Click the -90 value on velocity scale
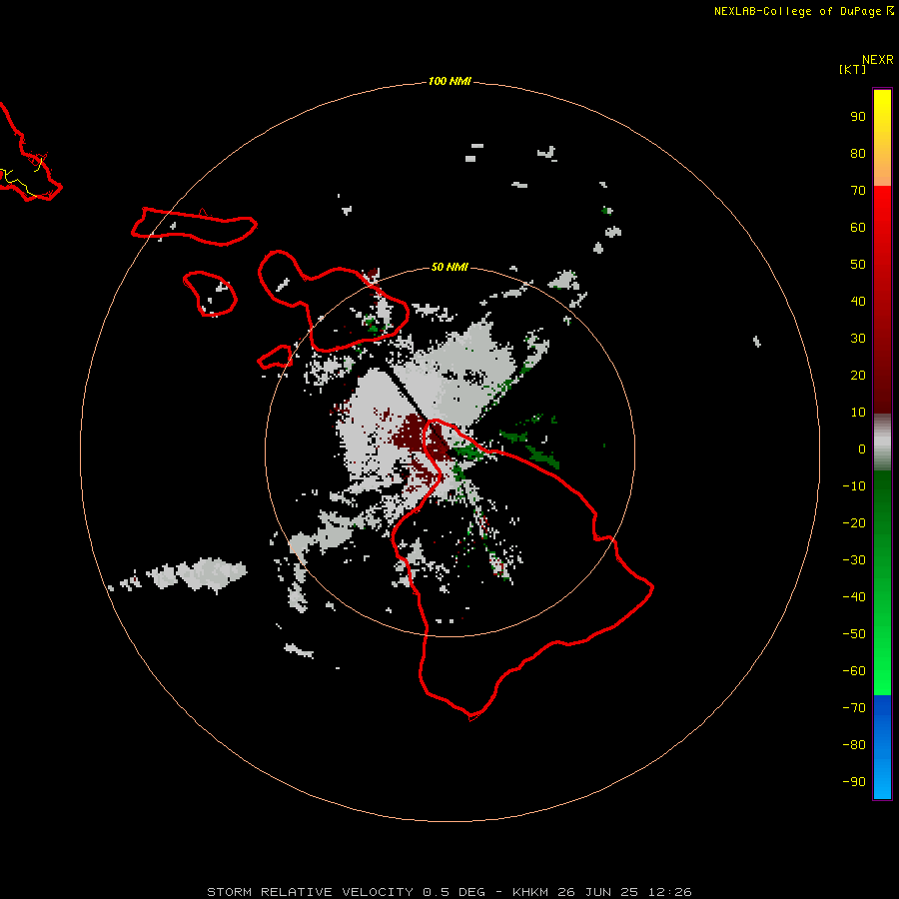 click(854, 782)
